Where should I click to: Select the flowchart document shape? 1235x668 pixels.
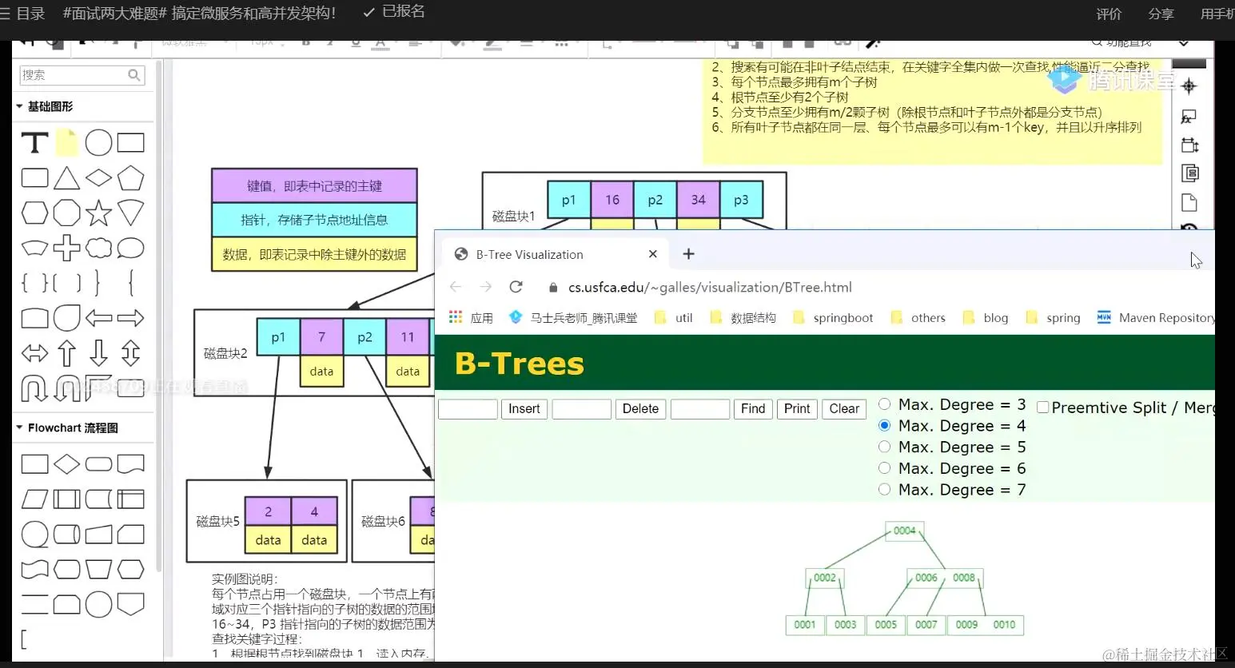click(131, 464)
